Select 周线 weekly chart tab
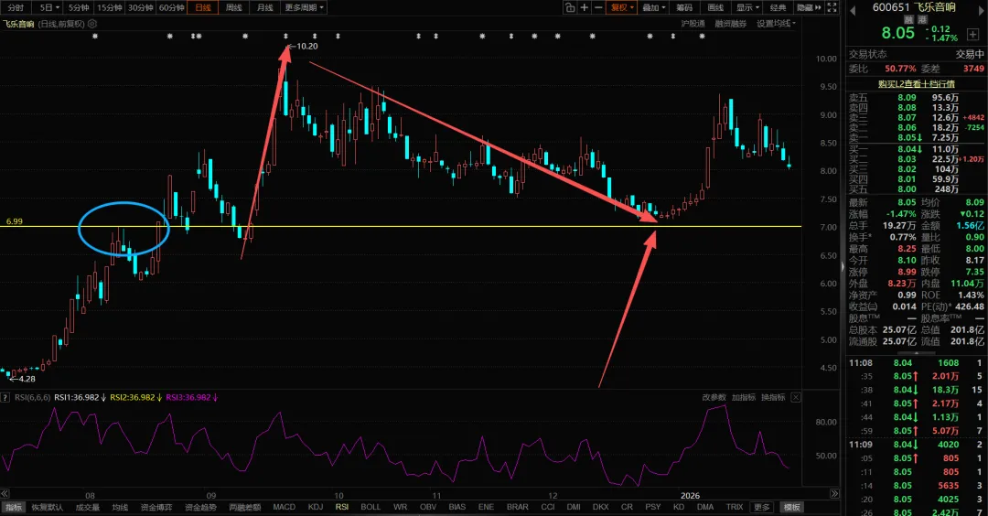 (x=234, y=7)
